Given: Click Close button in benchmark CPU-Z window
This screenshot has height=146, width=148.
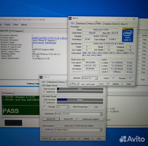Looking at the screenshot, I should click(99, 139).
